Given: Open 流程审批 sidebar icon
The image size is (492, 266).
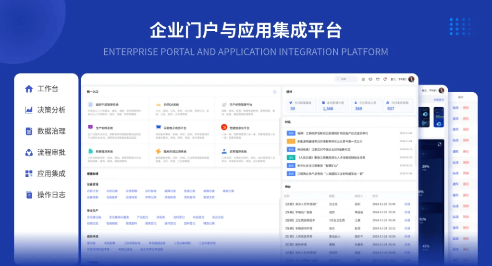Looking at the screenshot, I should click(x=29, y=153).
